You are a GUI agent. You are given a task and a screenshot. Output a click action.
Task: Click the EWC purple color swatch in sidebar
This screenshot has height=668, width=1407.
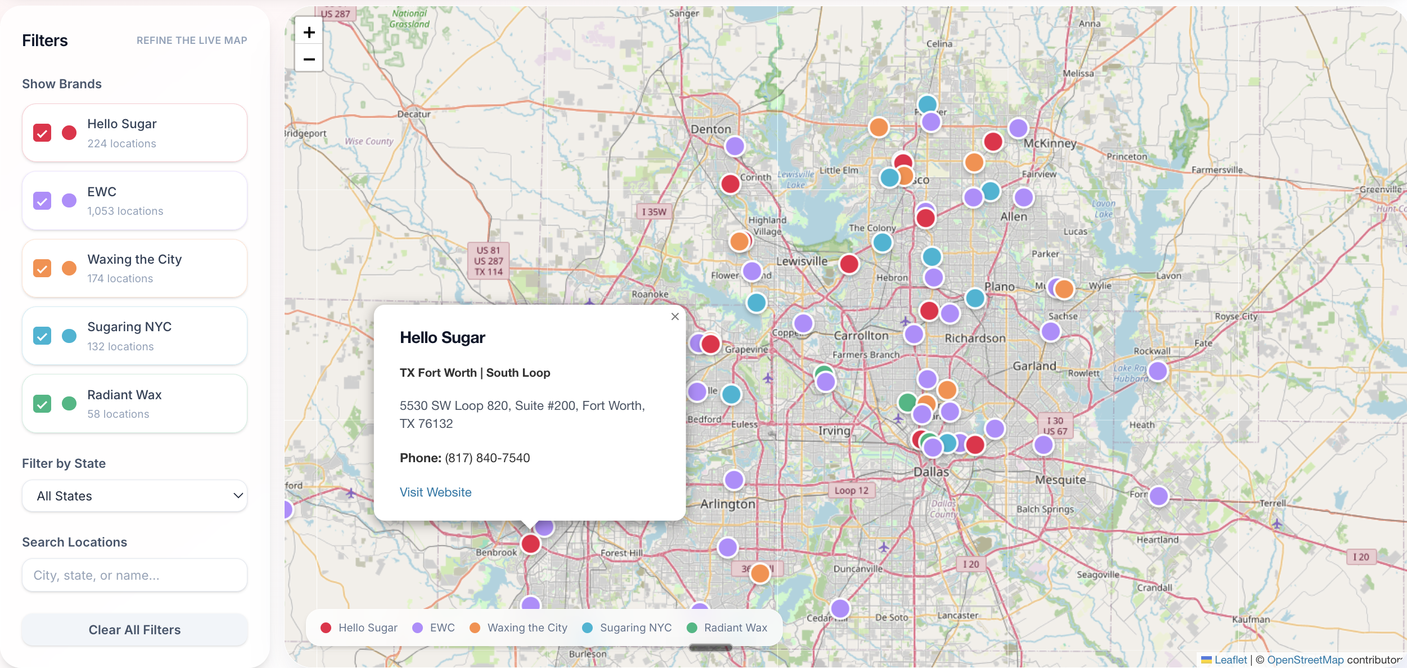click(x=69, y=201)
